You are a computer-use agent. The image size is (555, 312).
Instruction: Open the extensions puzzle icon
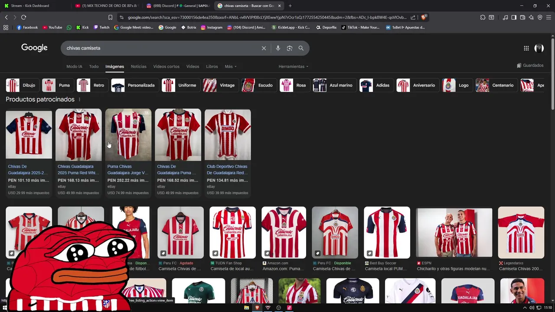483,17
